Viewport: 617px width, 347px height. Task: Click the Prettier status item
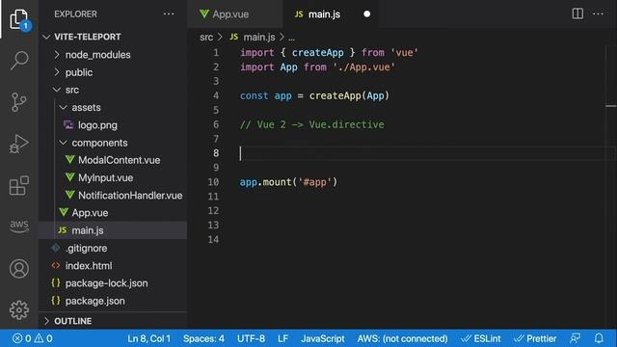tap(535, 338)
